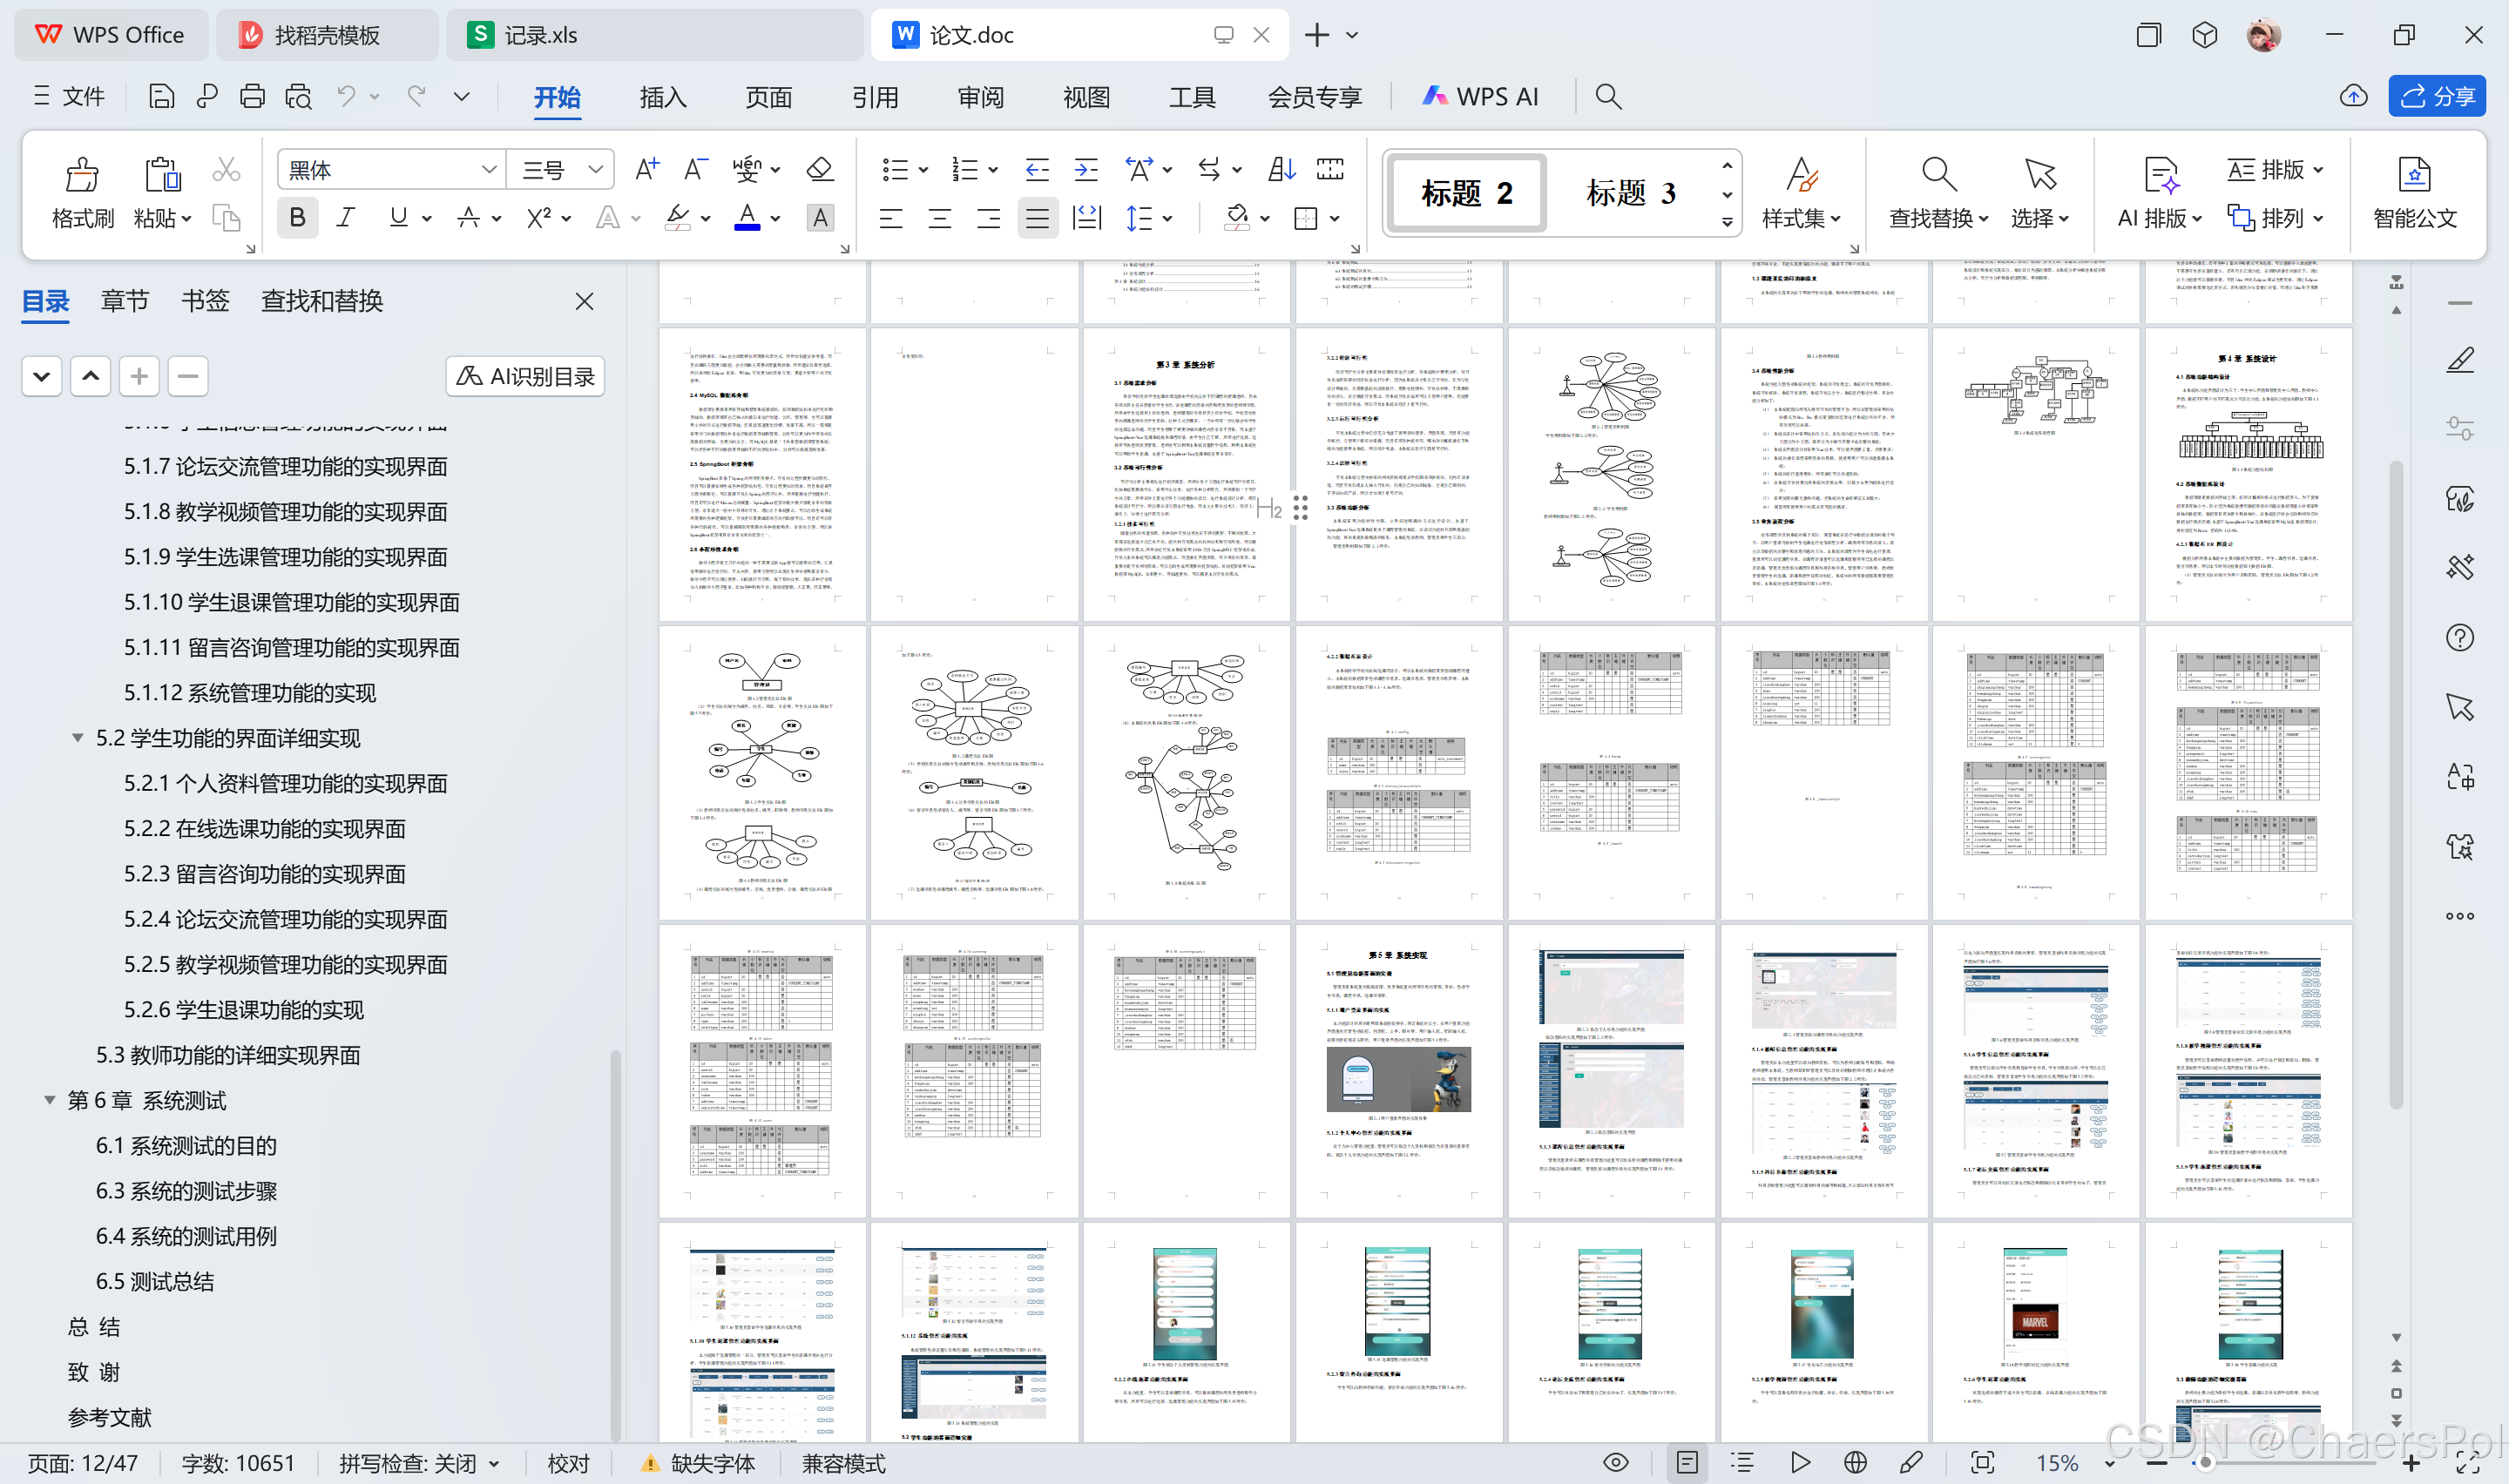2509x1484 pixels.
Task: Click the font color A swatch
Action: pos(747,217)
